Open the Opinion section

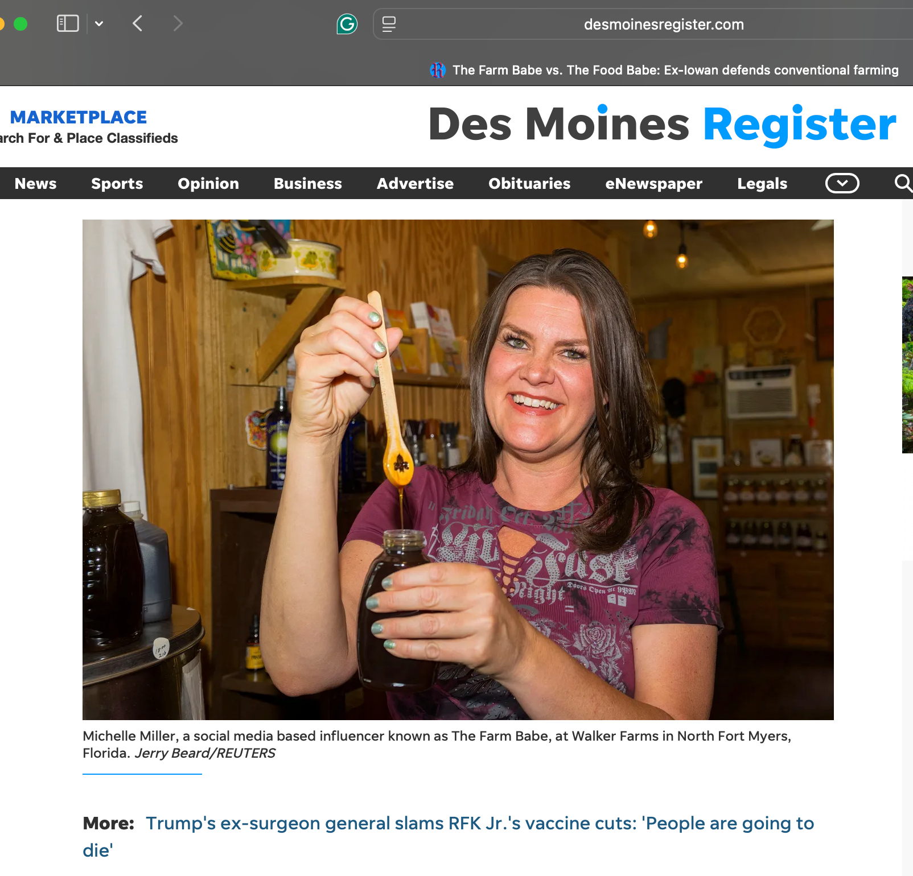[208, 183]
